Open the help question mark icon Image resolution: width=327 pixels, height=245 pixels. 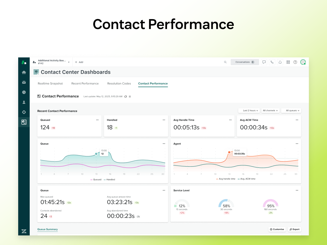[295, 62]
